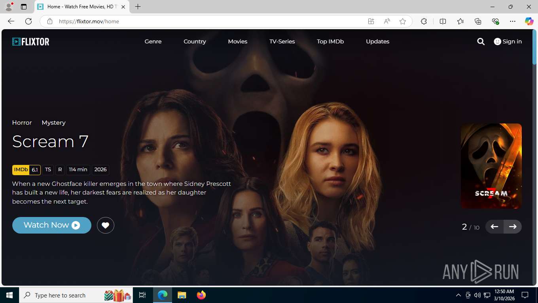The image size is (538, 303).
Task: Open the notification center
Action: click(525, 295)
